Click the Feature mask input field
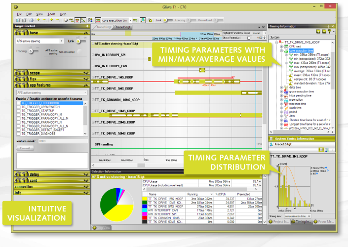 pyautogui.click(x=63, y=141)
